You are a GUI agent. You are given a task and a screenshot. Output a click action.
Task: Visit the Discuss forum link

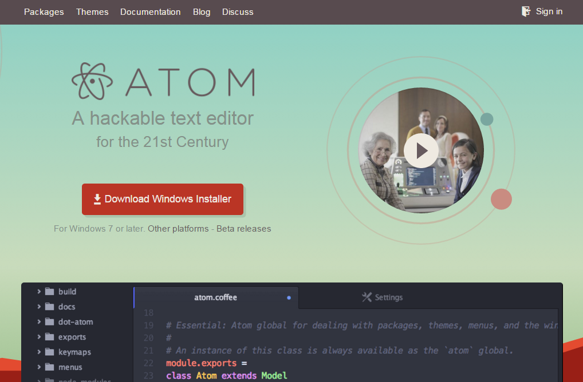click(238, 12)
